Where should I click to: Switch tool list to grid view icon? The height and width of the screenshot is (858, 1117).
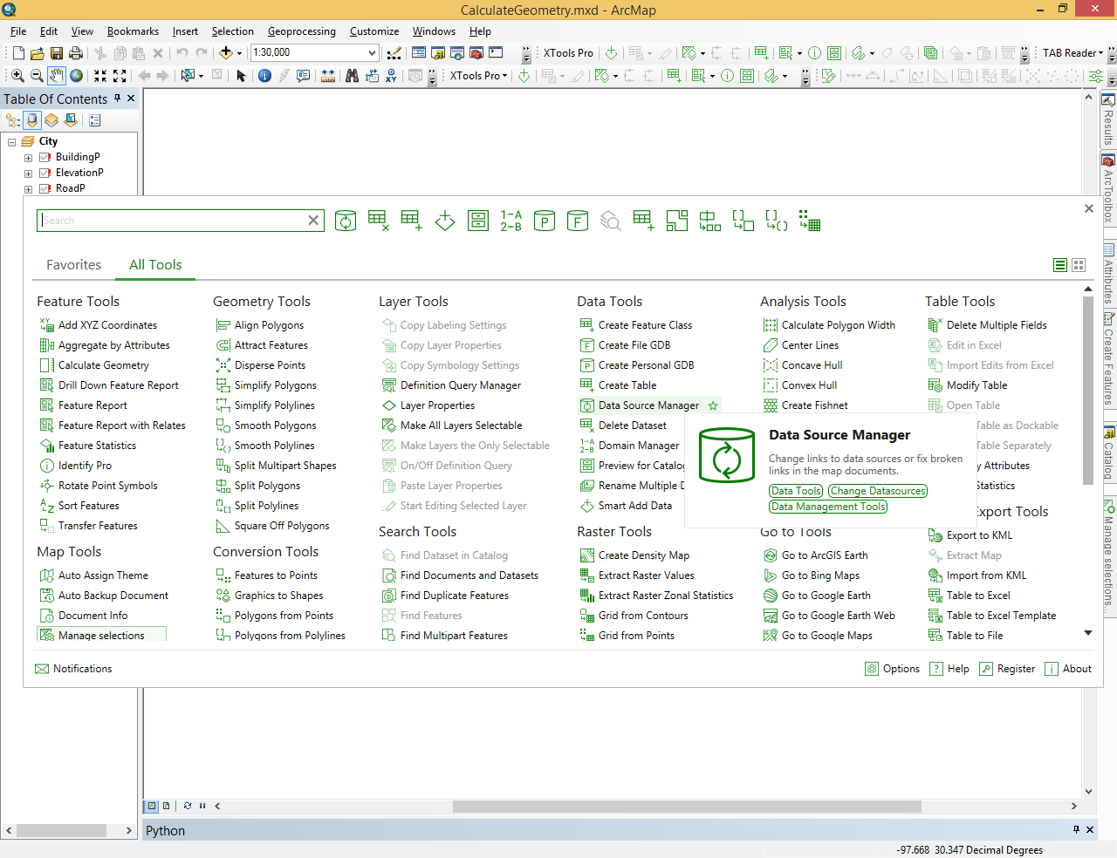click(1079, 265)
